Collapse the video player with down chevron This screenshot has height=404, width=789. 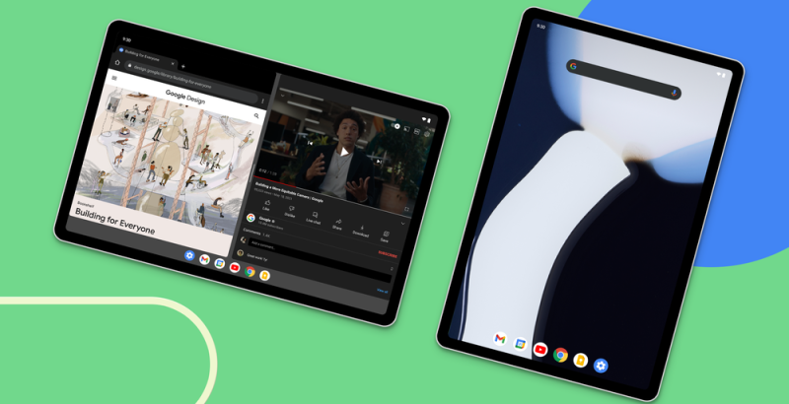(283, 96)
